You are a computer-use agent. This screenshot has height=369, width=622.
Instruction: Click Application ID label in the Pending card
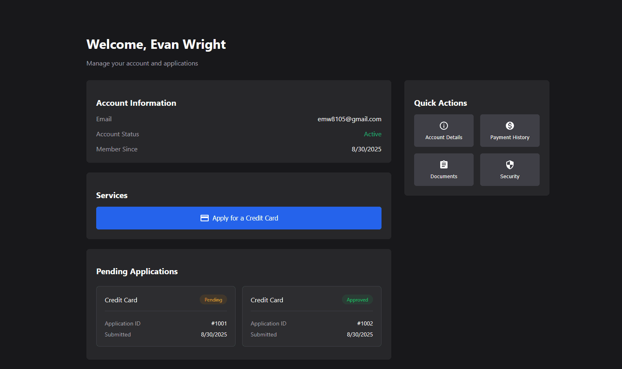(122, 323)
